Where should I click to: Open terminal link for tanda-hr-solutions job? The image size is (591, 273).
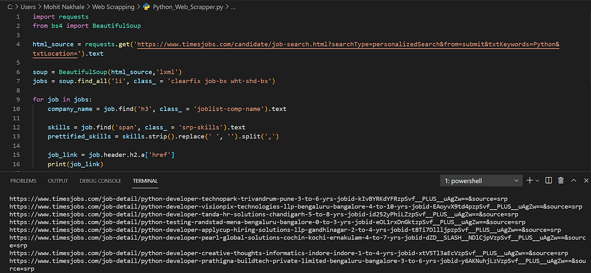[264, 214]
